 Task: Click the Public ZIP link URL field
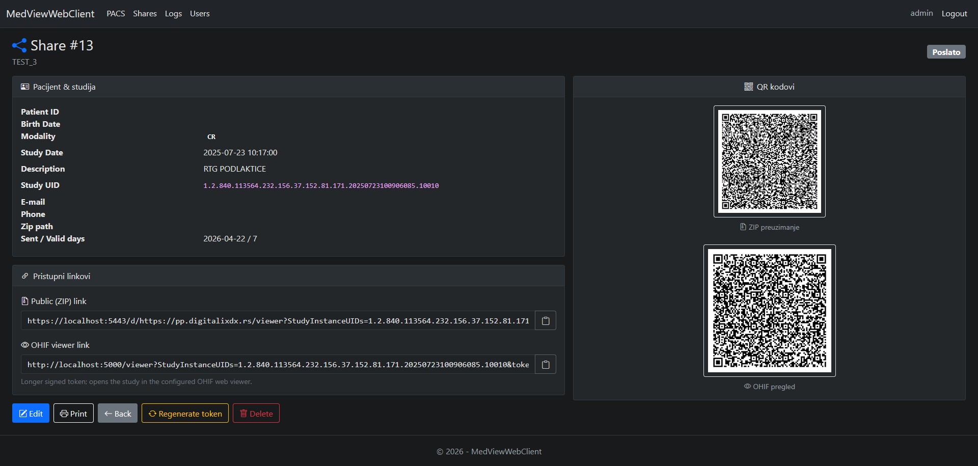(278, 320)
